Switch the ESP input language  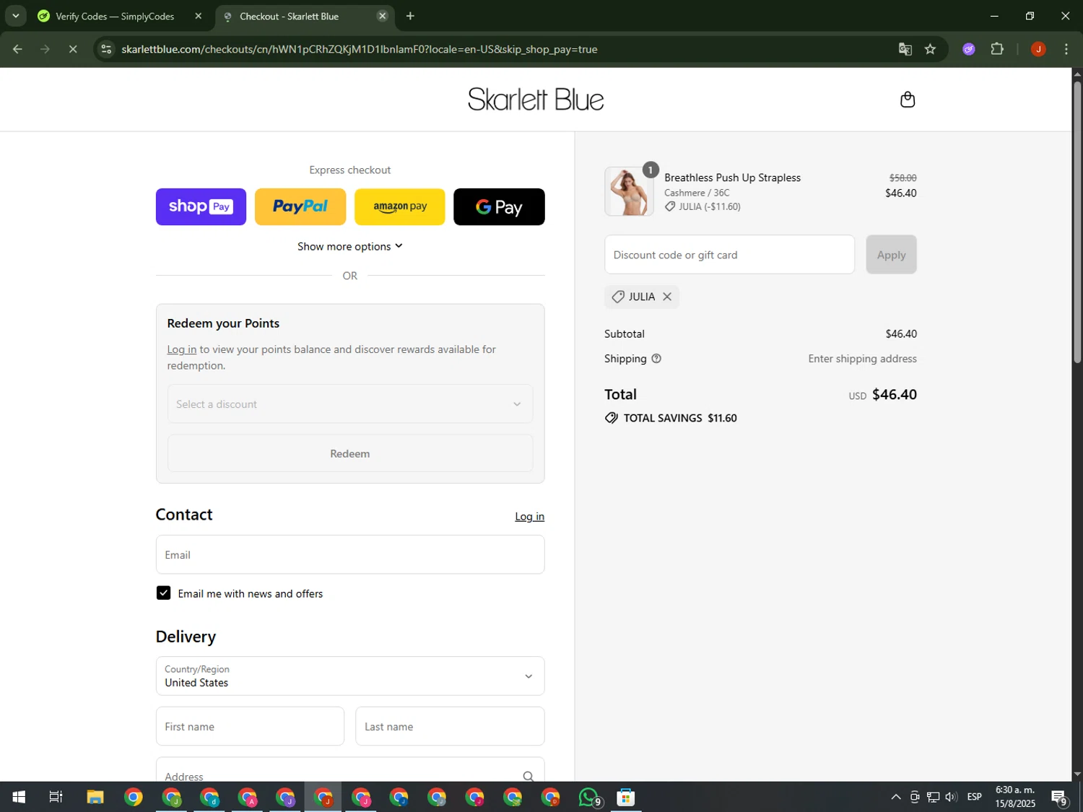[x=975, y=797]
